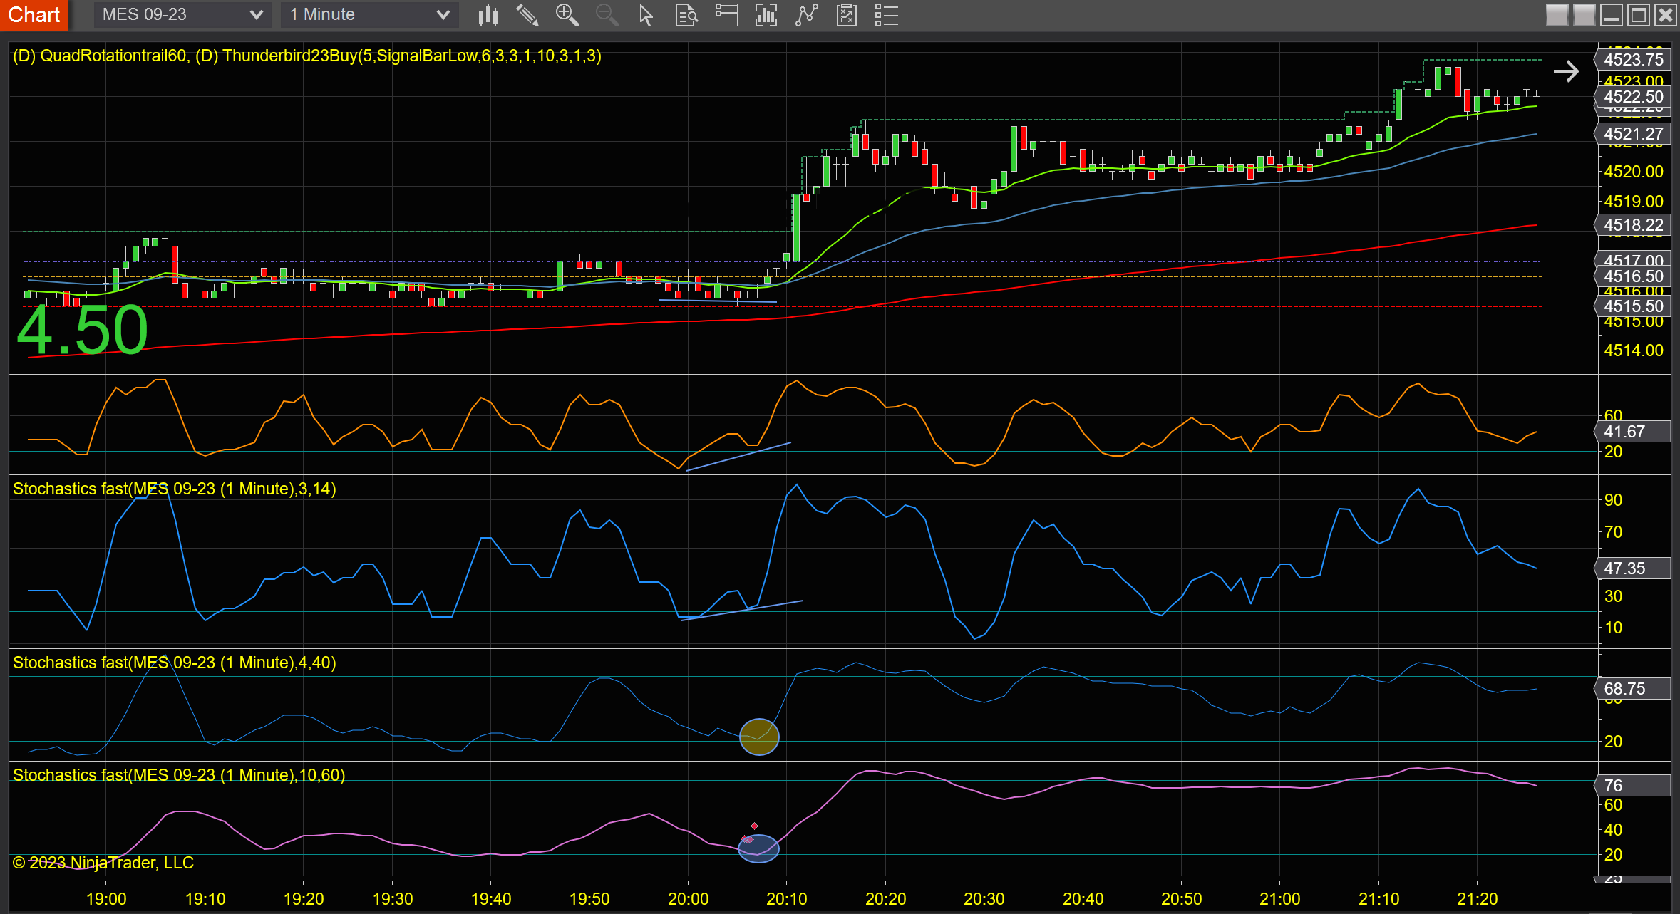
Task: Click the 4523.75 price marker
Action: (x=1633, y=60)
